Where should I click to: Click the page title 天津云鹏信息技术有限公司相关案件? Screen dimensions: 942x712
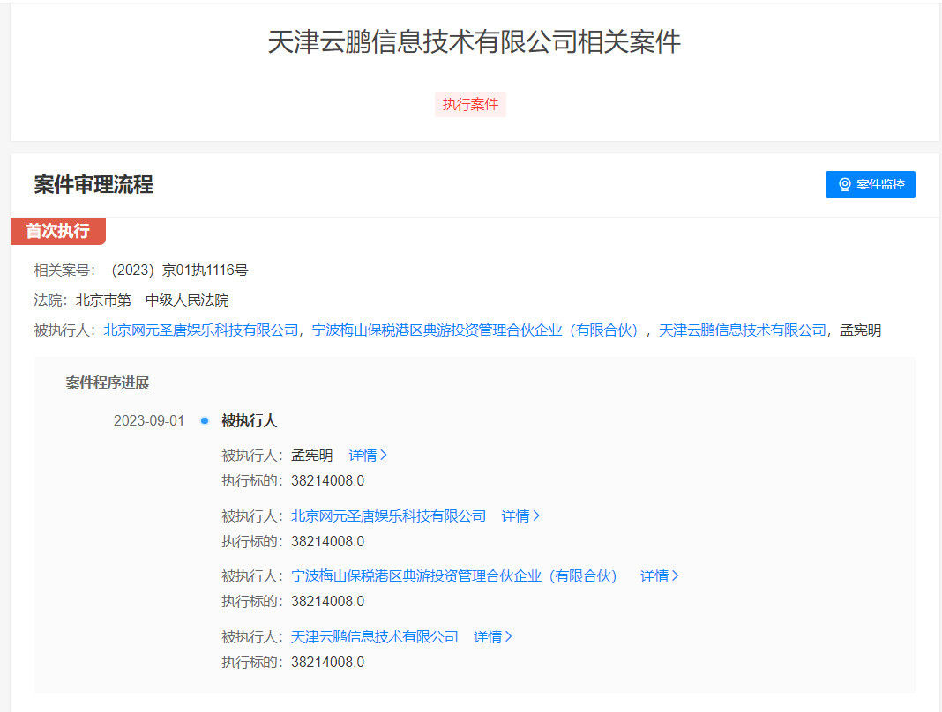(475, 42)
